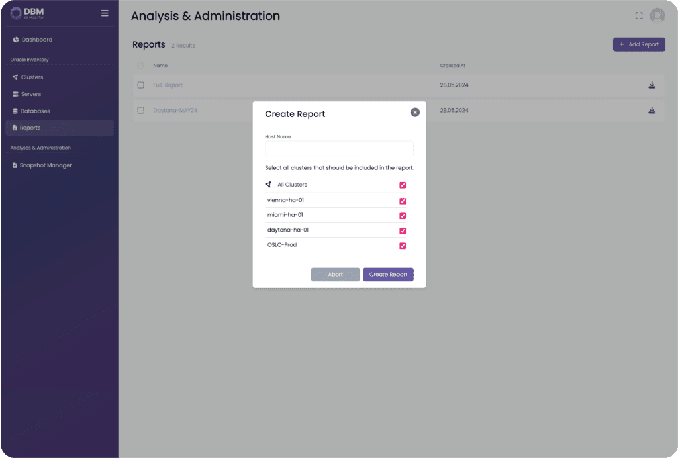Close the Create Report dialog
The height and width of the screenshot is (458, 678).
pos(415,113)
